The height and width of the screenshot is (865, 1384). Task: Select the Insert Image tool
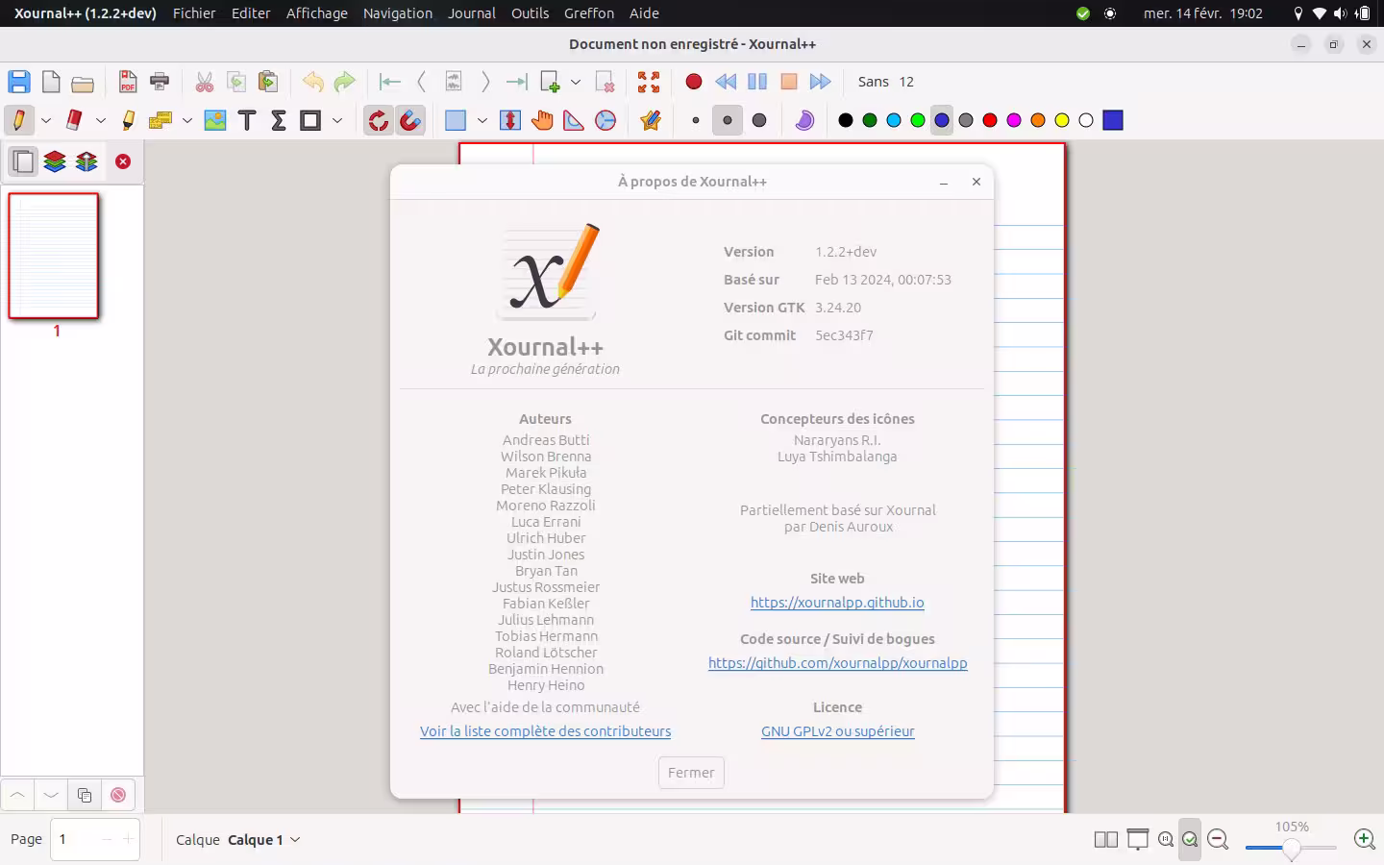(x=215, y=120)
